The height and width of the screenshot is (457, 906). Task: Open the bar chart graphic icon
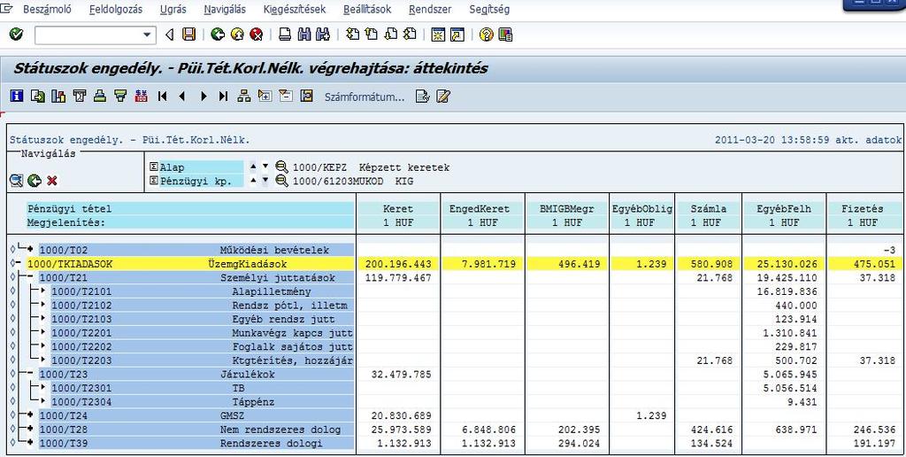click(58, 96)
